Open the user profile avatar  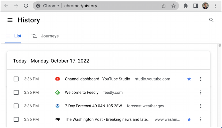tap(205, 6)
